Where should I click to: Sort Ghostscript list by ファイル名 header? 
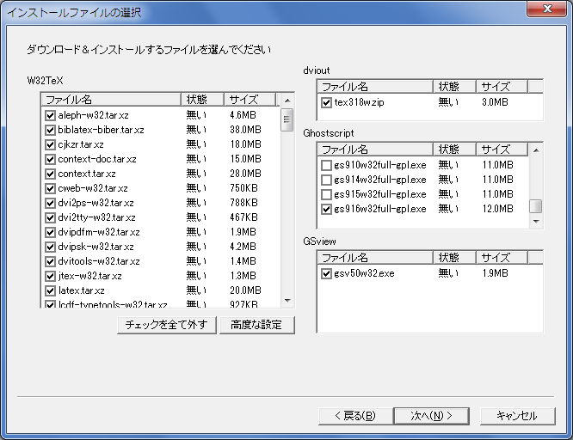click(x=375, y=150)
